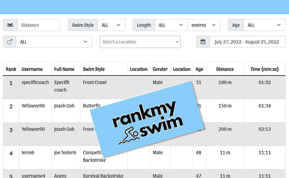This screenshot has width=289, height=178.
Task: Select username term6
Action: pos(28,153)
